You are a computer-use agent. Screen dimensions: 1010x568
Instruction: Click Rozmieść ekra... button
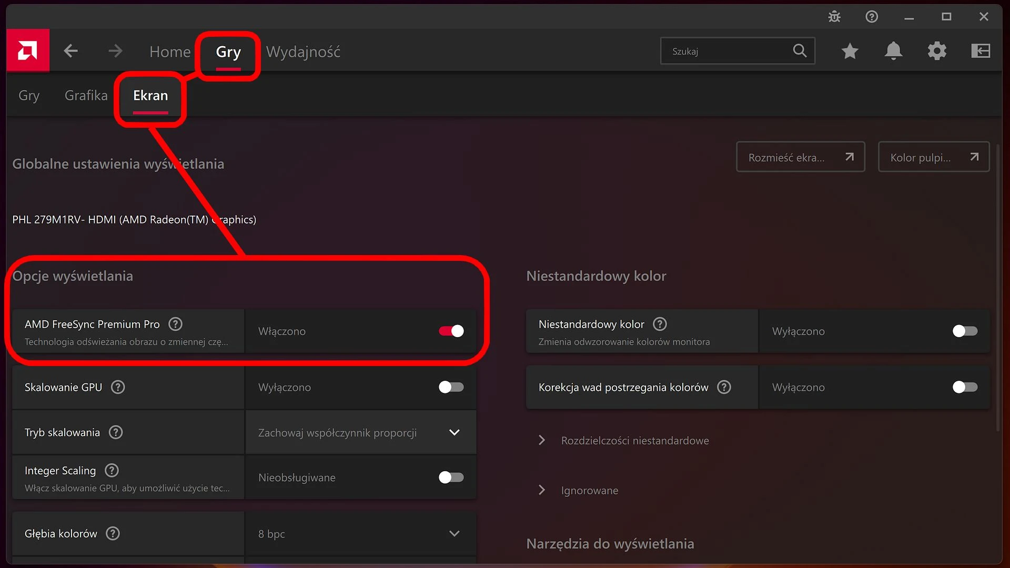(x=800, y=157)
